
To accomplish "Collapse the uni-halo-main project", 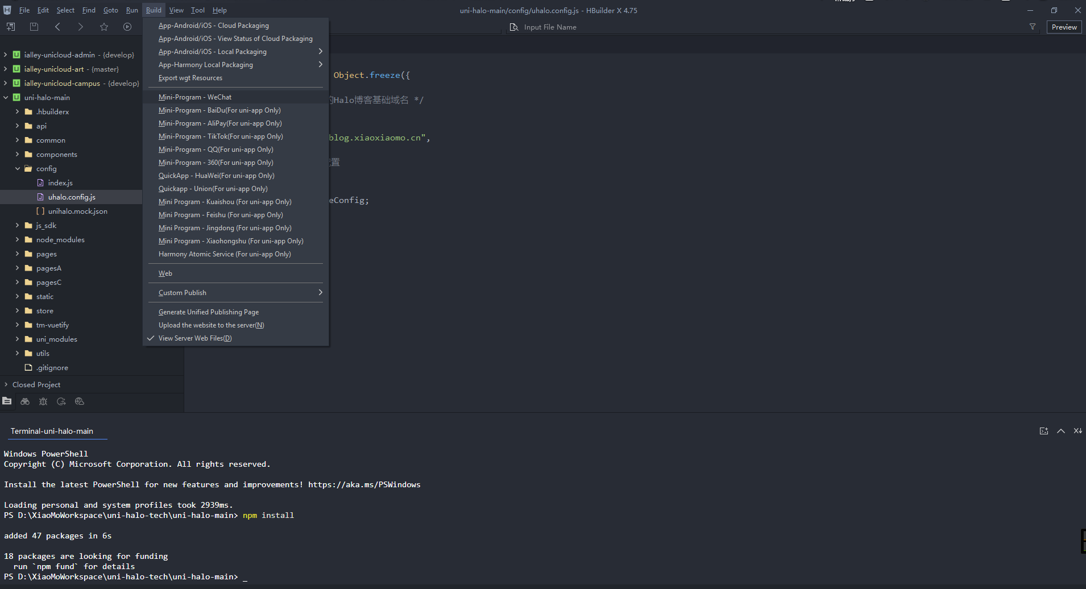I will 6,98.
